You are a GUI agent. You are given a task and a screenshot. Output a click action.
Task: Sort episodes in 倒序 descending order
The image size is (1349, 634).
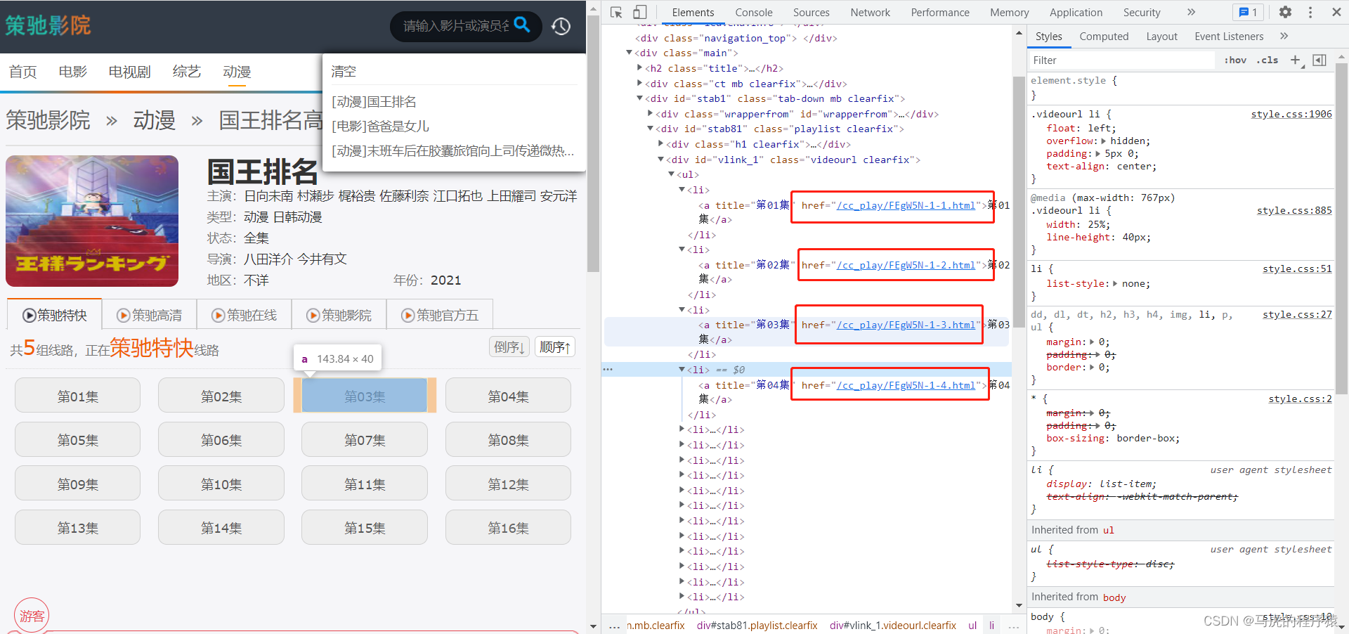tap(509, 347)
